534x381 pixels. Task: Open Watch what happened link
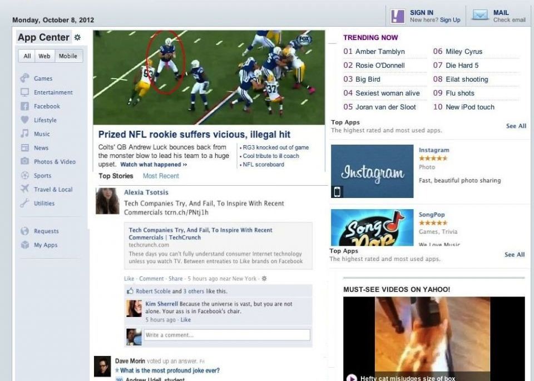[154, 165]
